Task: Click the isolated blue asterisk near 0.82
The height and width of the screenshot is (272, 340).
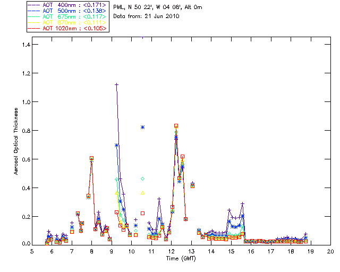Action: click(x=142, y=127)
